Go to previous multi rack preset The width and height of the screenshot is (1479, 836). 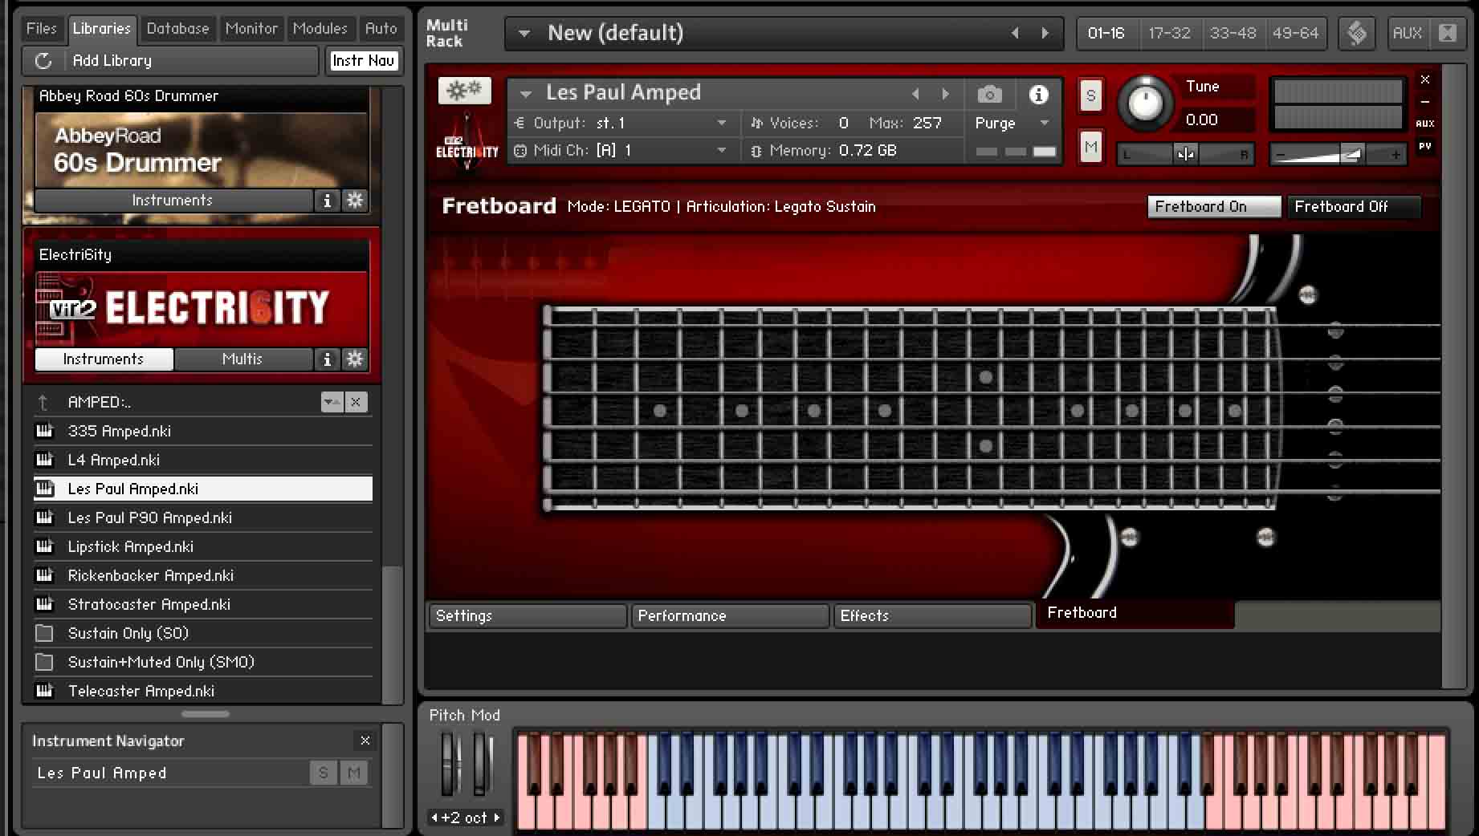1015,33
